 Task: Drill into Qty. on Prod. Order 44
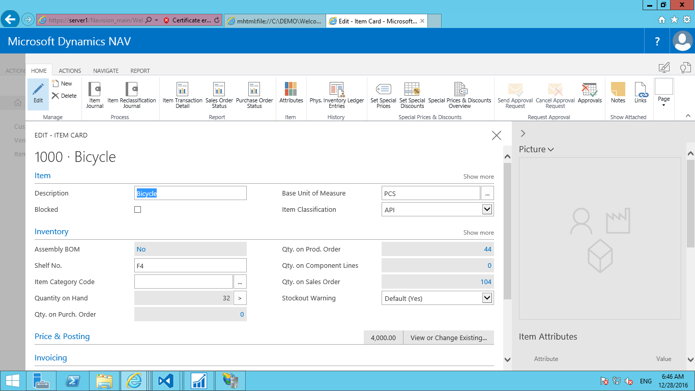[487, 249]
